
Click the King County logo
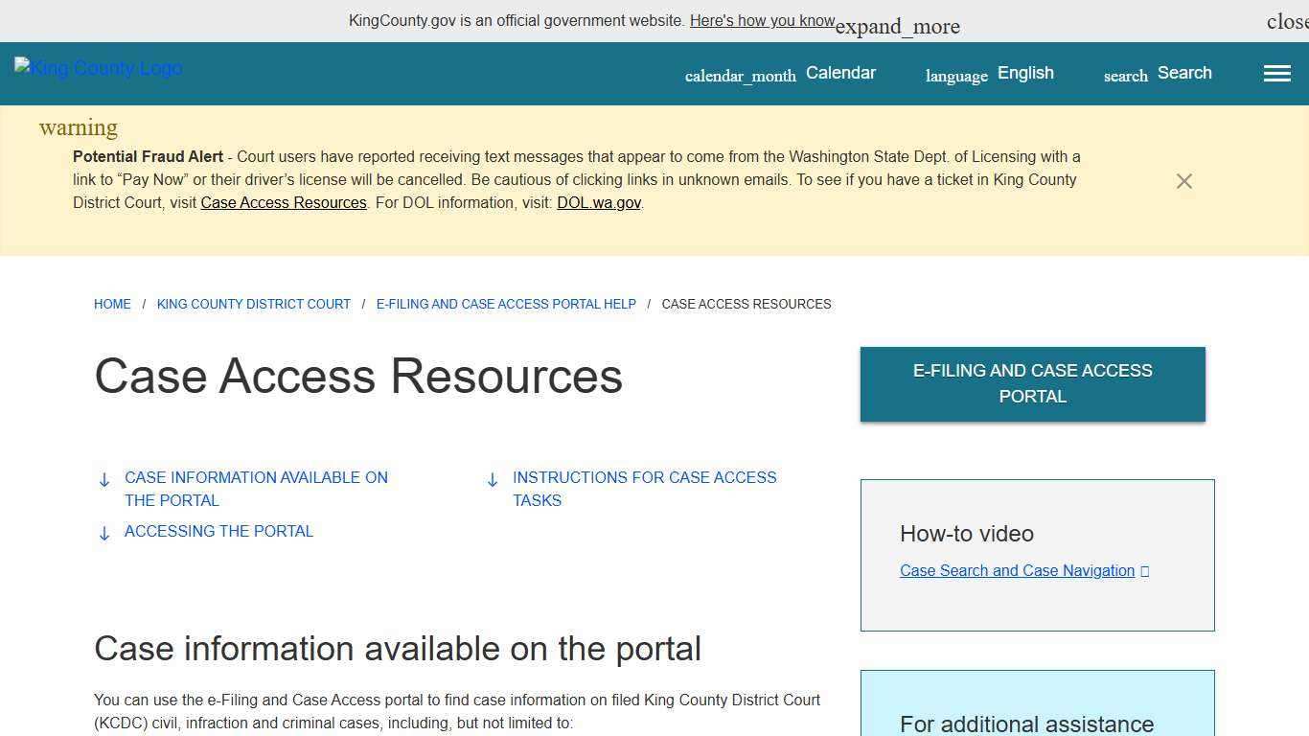(97, 68)
